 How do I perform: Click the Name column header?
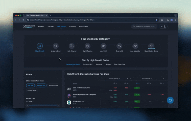coord(75,84)
